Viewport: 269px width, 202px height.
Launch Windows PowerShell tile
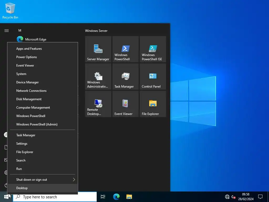point(125,49)
